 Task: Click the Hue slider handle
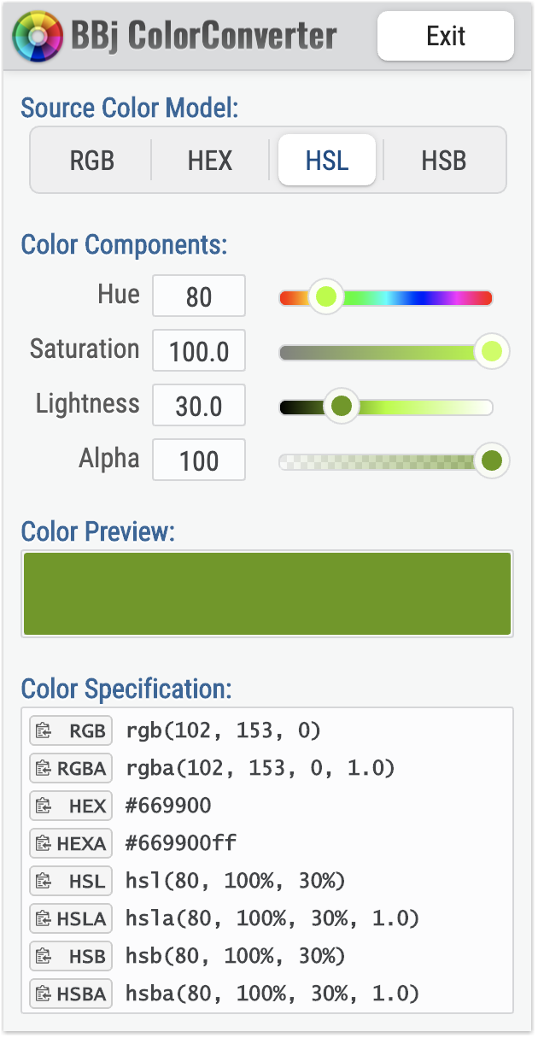[325, 297]
